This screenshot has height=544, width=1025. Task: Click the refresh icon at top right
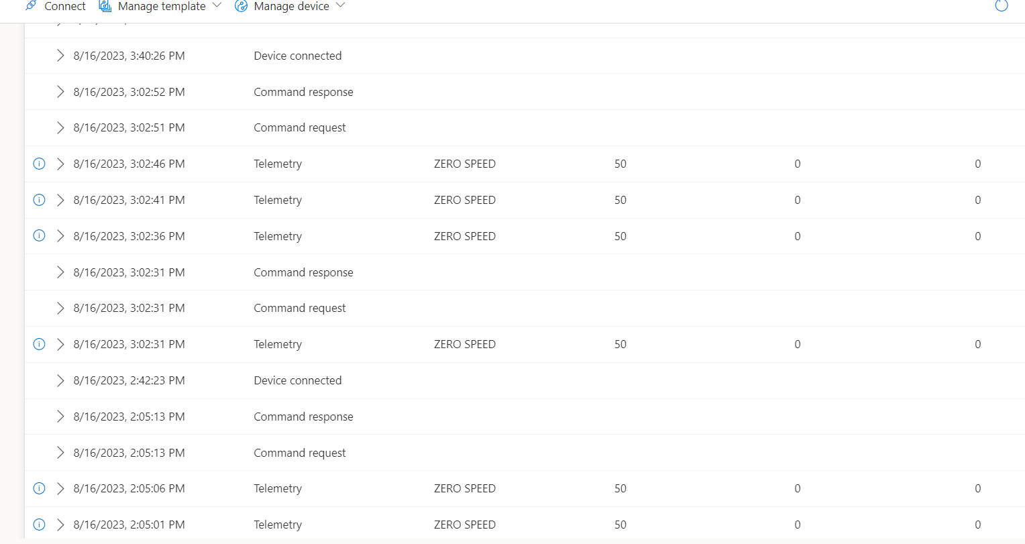coord(1002,5)
